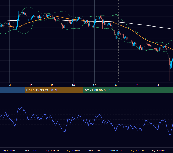Click the 14 hour axis label
173x153 pixels.
[9, 85]
